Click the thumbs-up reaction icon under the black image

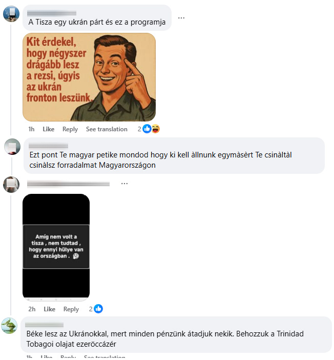click(98, 309)
